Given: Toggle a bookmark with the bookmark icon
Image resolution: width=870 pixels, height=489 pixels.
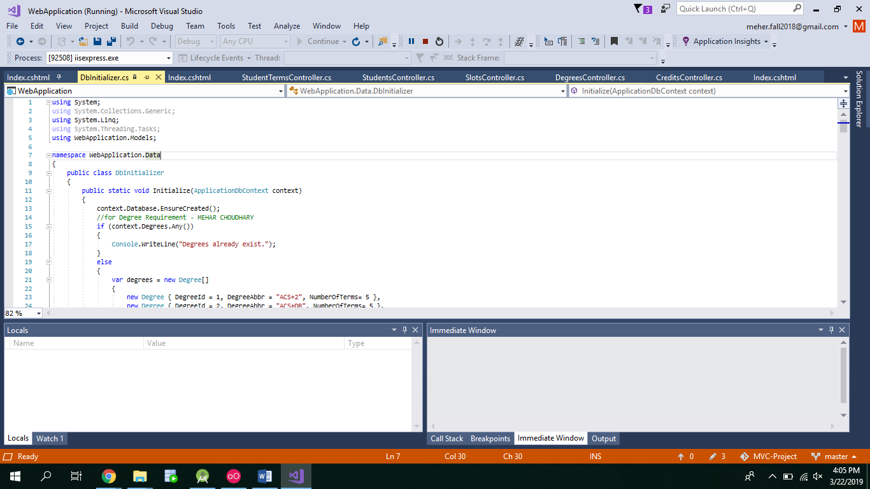Looking at the screenshot, I should coord(614,41).
